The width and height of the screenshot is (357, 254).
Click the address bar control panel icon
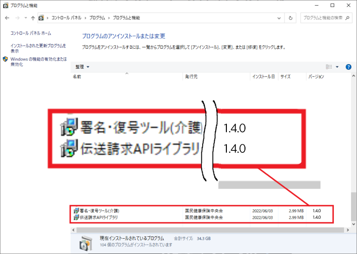(x=41, y=18)
